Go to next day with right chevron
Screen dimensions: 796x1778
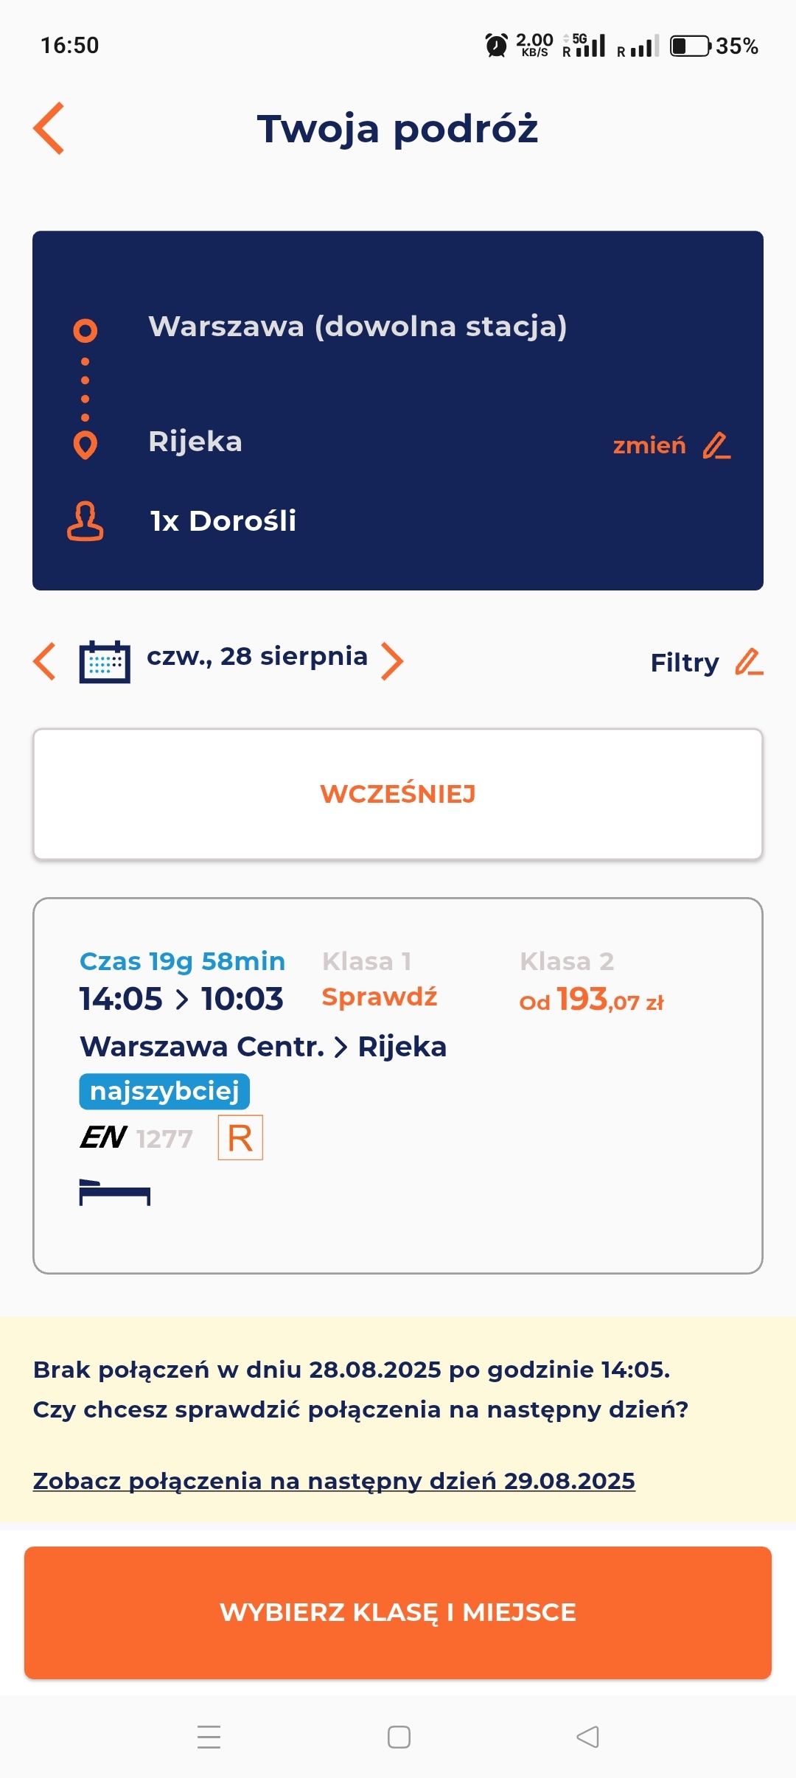point(392,661)
